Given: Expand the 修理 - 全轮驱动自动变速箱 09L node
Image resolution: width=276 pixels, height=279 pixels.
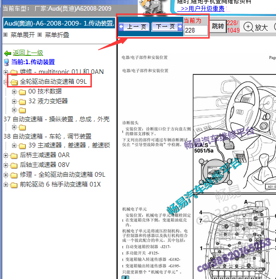Looking at the screenshot, I should pyautogui.click(x=6, y=175).
